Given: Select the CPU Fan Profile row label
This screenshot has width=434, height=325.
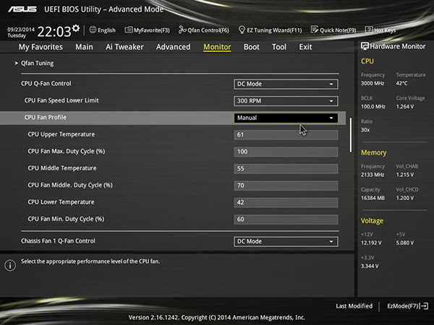Looking at the screenshot, I should click(x=46, y=117).
